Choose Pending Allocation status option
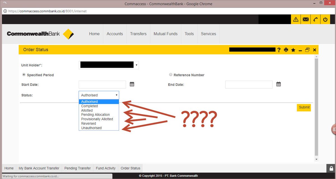The image size is (336, 179). point(99,115)
